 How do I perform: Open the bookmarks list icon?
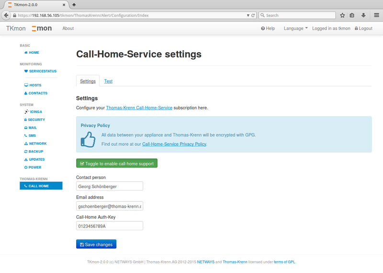coord(352,15)
